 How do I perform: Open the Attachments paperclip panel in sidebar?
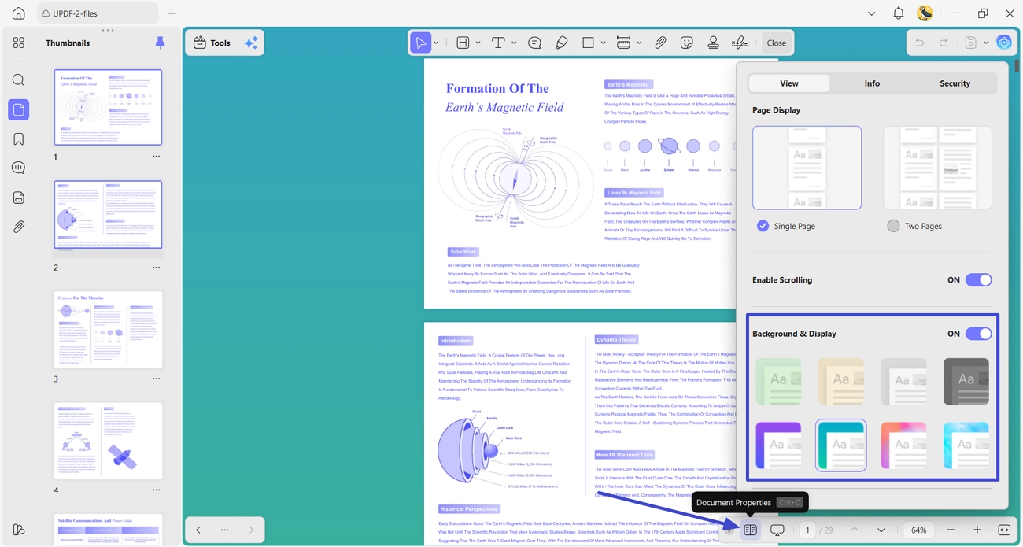(x=19, y=227)
